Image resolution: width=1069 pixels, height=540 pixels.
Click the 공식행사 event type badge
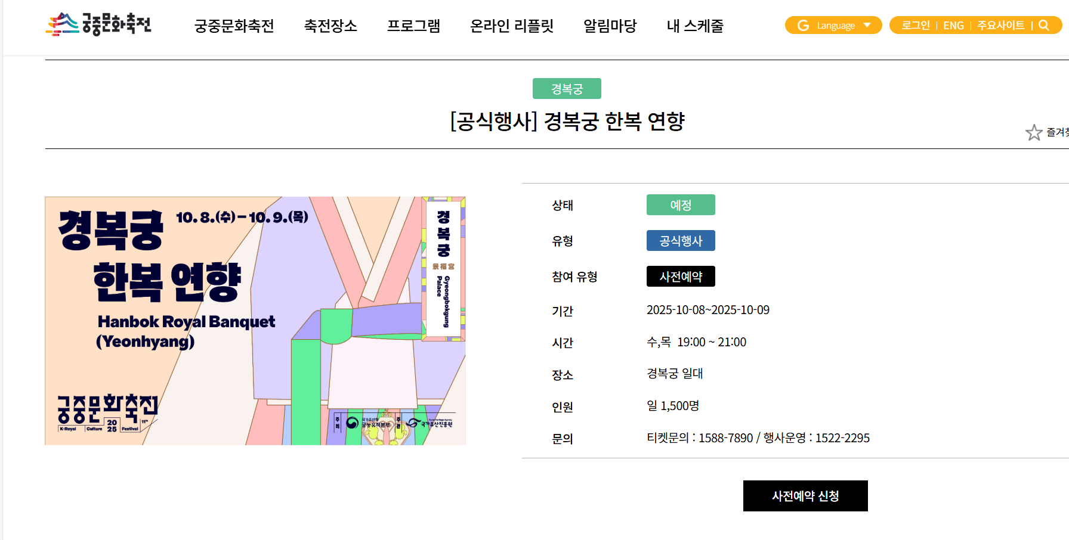[681, 240]
